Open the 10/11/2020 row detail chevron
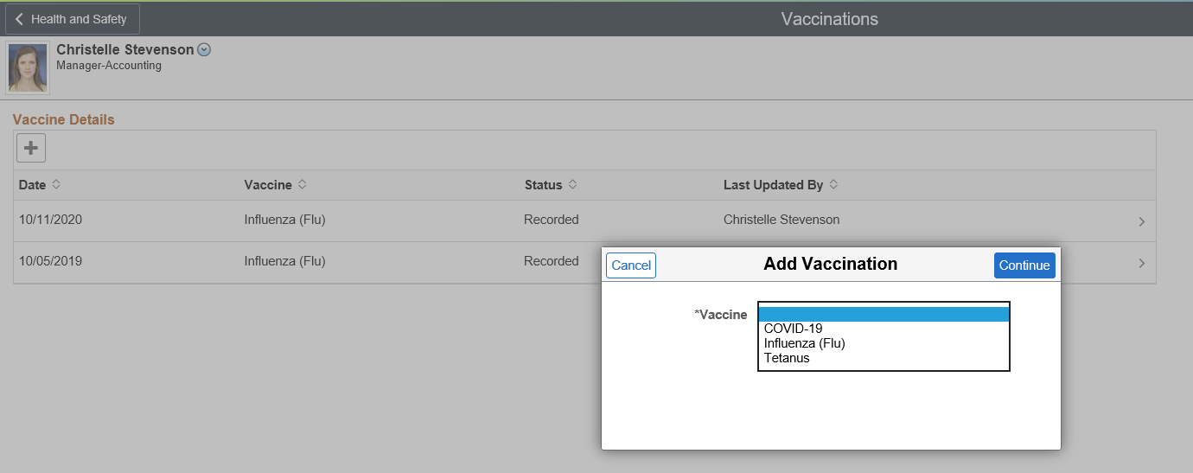The width and height of the screenshot is (1193, 473). tap(1141, 221)
